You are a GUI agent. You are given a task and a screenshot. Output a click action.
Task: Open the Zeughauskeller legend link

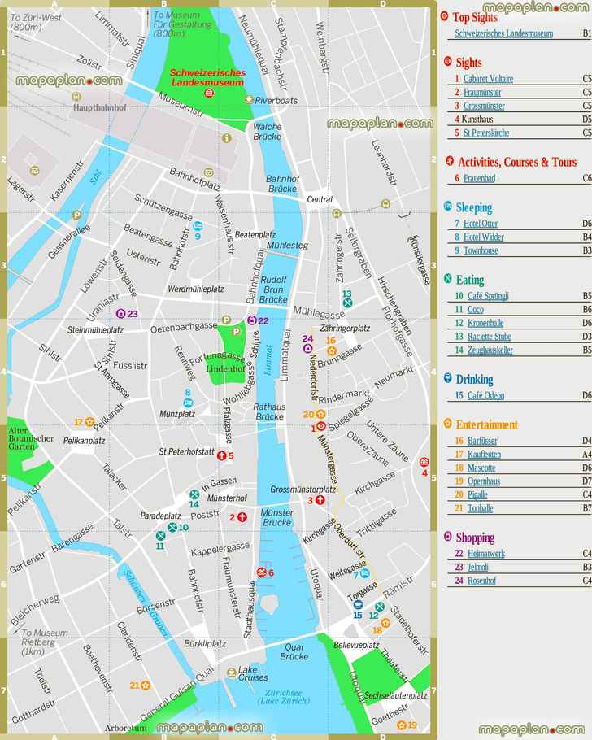point(490,350)
